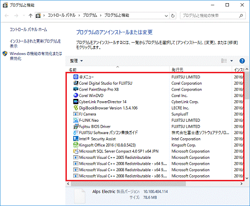The image size is (250, 206).
Task: Select Microsoft Visual C++ 2005 Redistributable text
Action: (x=115, y=157)
